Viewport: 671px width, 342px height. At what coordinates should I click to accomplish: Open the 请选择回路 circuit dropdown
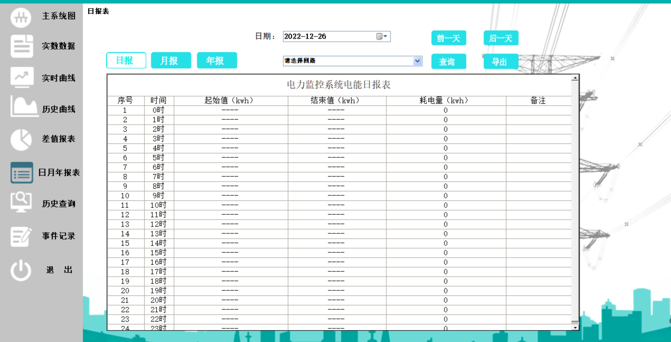417,61
